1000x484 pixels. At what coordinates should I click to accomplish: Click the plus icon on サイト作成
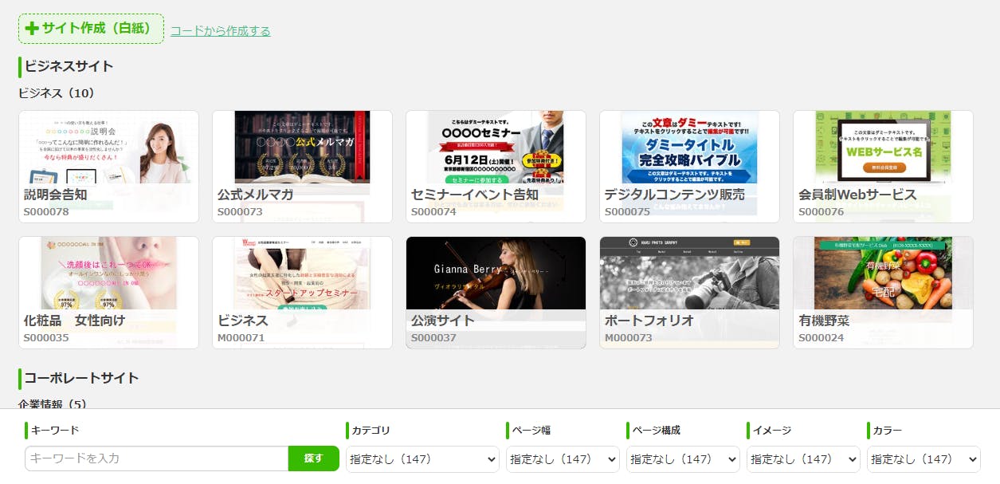tap(32, 29)
